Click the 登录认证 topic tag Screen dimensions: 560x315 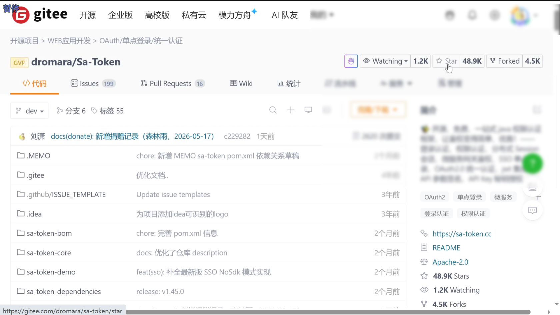437,213
